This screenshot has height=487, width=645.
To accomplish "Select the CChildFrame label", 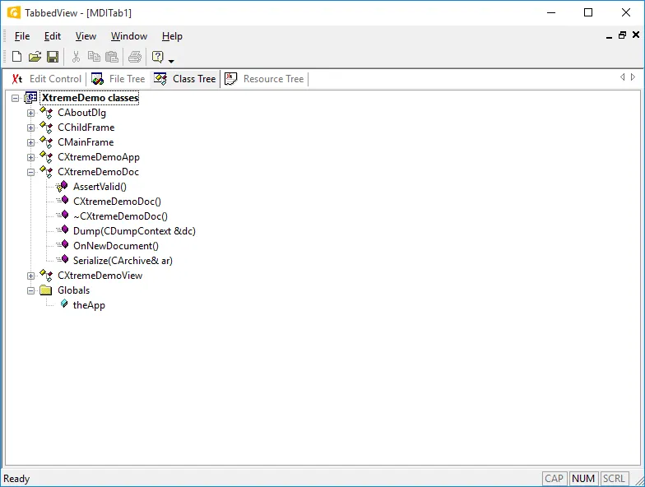I will point(86,128).
